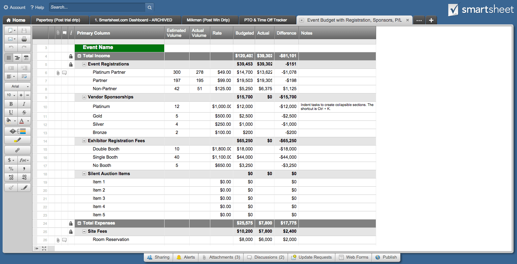Switch to PTO & Time Off Tracker tab
Screen dimensions: 517x264
[x=265, y=20]
